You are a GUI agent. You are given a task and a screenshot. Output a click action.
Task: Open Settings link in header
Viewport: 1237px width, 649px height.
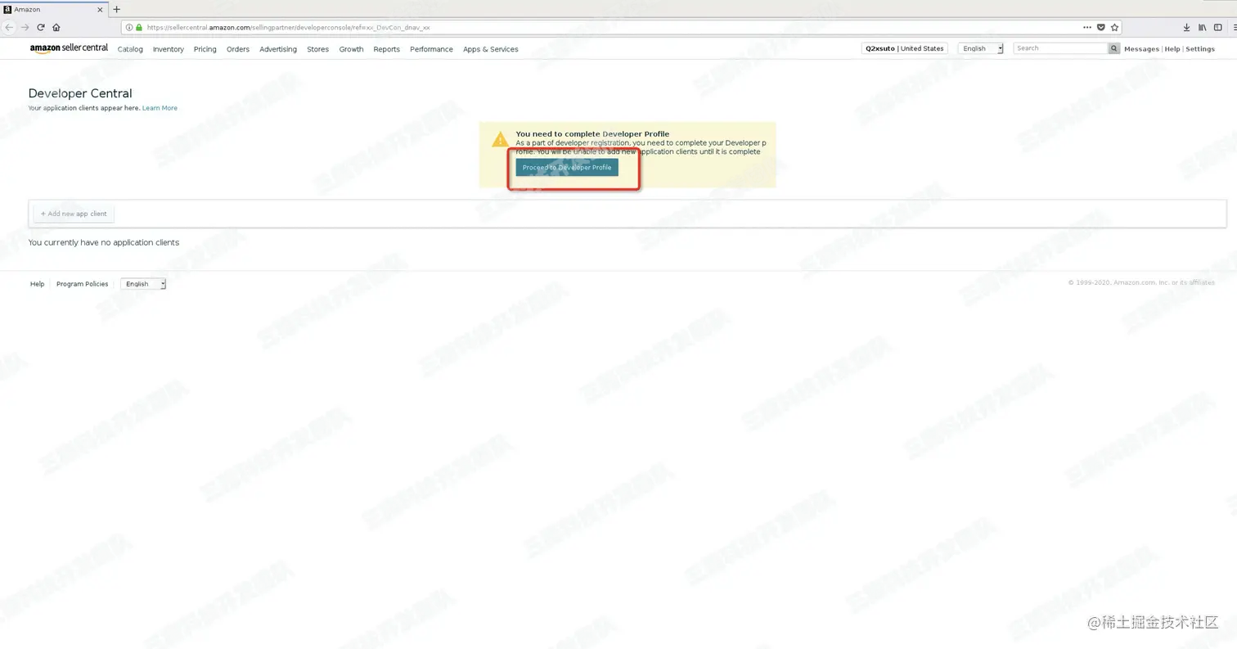click(1200, 49)
